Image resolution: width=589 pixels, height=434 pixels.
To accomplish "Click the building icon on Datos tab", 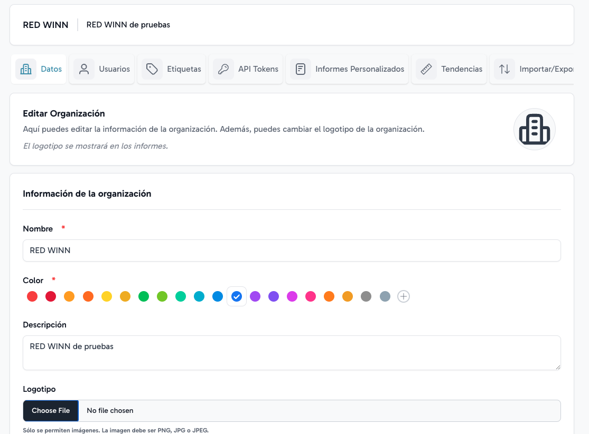I will (x=26, y=69).
